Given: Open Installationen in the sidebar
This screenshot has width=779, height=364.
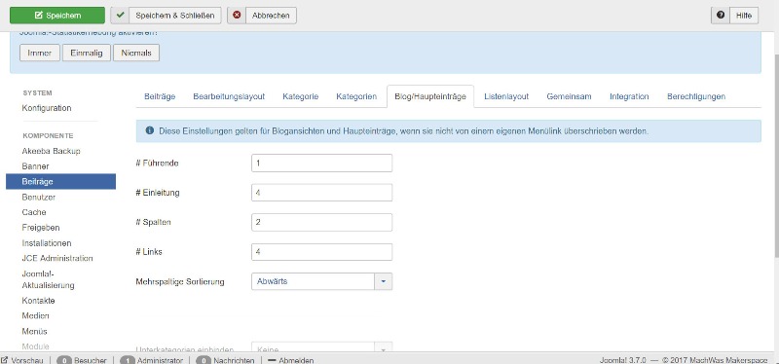Looking at the screenshot, I should 47,243.
